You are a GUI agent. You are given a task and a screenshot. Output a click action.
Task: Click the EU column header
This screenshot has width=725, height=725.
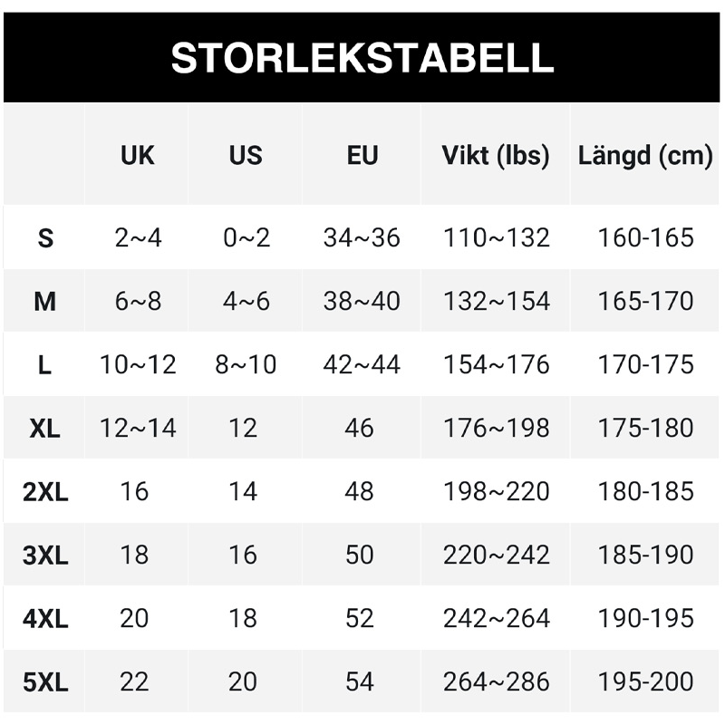(x=362, y=155)
